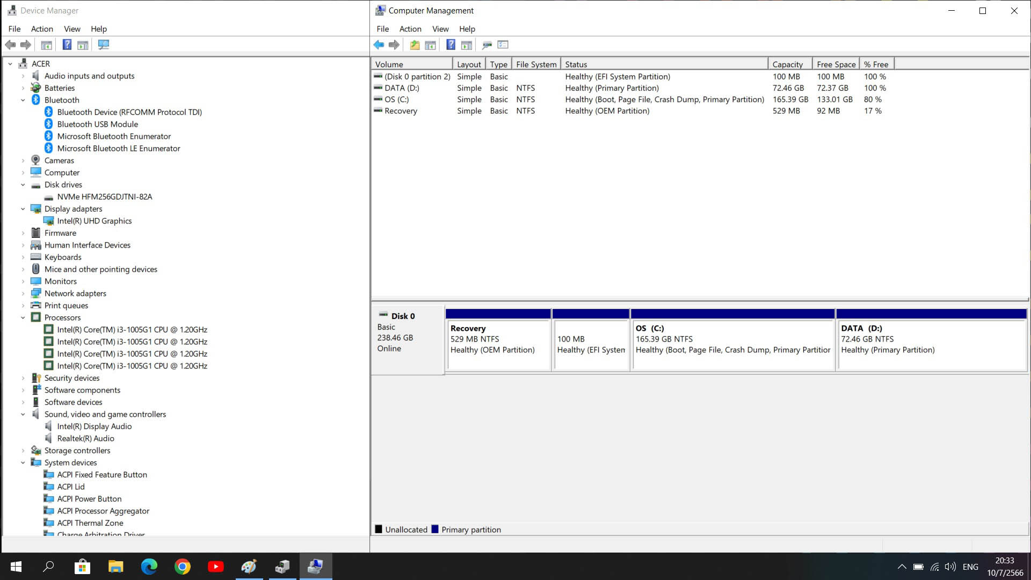1031x580 pixels.
Task: Collapse the Display adapters category
Action: click(23, 209)
